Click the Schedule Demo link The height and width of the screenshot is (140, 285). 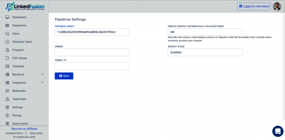14,133
